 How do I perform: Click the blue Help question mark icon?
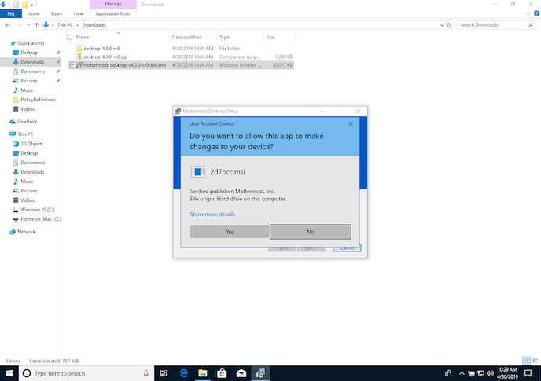click(x=535, y=13)
